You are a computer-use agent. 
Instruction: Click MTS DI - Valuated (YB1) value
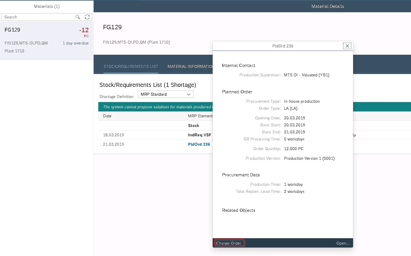pos(307,75)
